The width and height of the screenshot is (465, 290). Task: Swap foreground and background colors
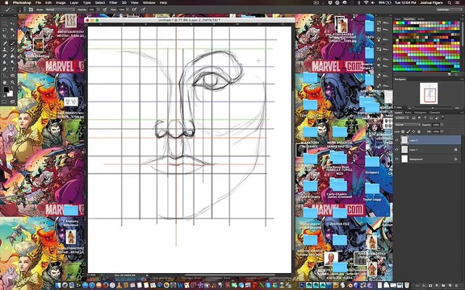(x=11, y=87)
